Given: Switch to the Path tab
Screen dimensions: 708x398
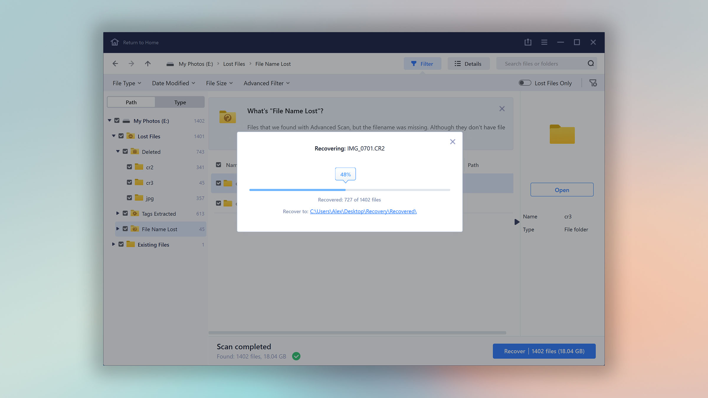Looking at the screenshot, I should pos(131,102).
